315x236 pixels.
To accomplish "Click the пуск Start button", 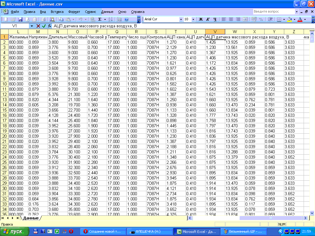I will [x=14, y=231].
